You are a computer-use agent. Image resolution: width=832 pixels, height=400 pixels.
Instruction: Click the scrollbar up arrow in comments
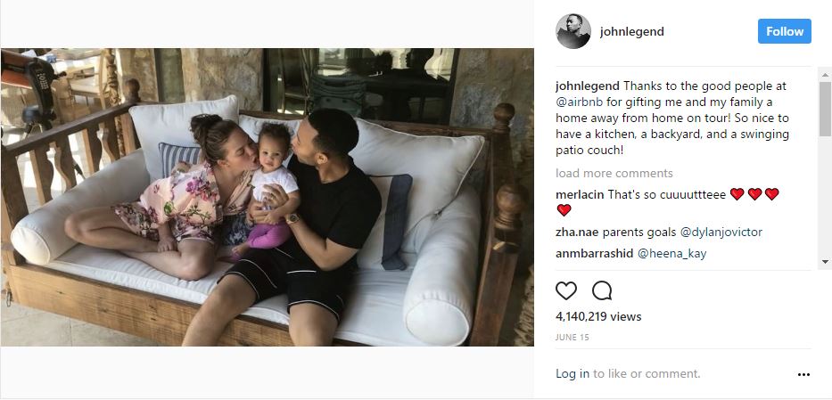click(x=825, y=73)
